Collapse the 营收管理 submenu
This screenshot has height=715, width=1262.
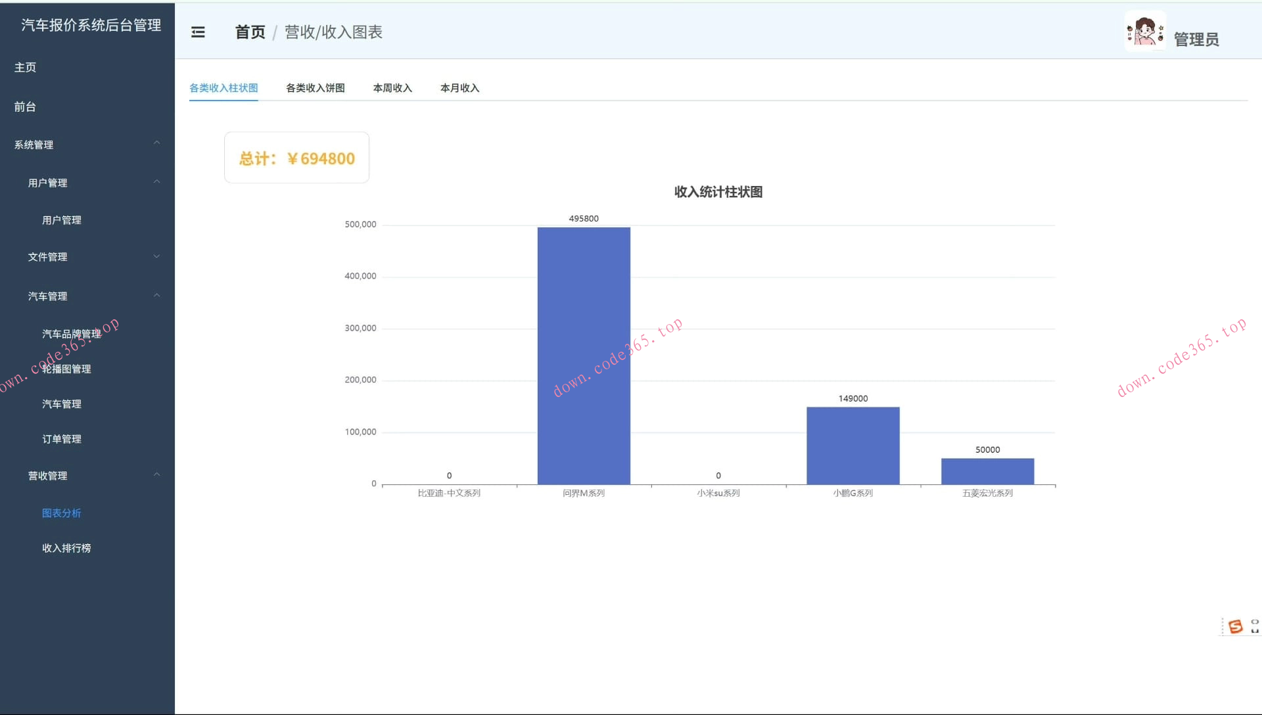click(x=156, y=475)
